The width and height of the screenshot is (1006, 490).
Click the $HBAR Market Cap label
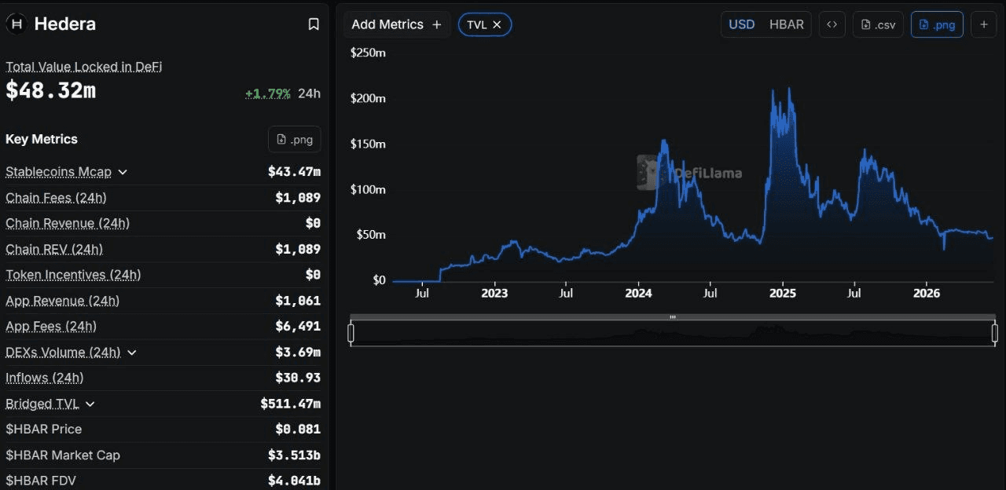click(63, 455)
